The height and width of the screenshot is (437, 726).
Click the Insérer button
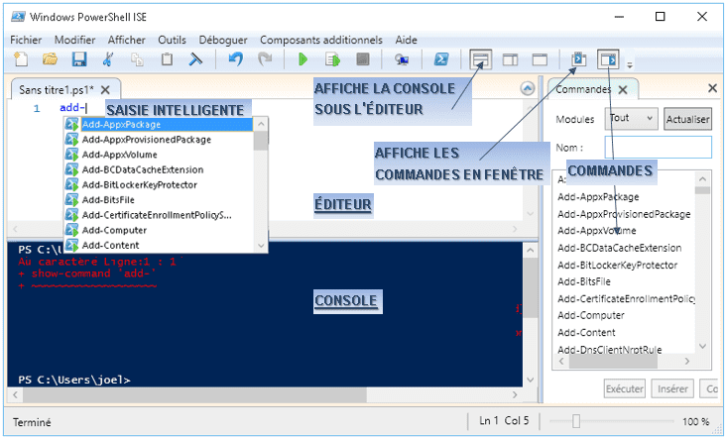[672, 388]
